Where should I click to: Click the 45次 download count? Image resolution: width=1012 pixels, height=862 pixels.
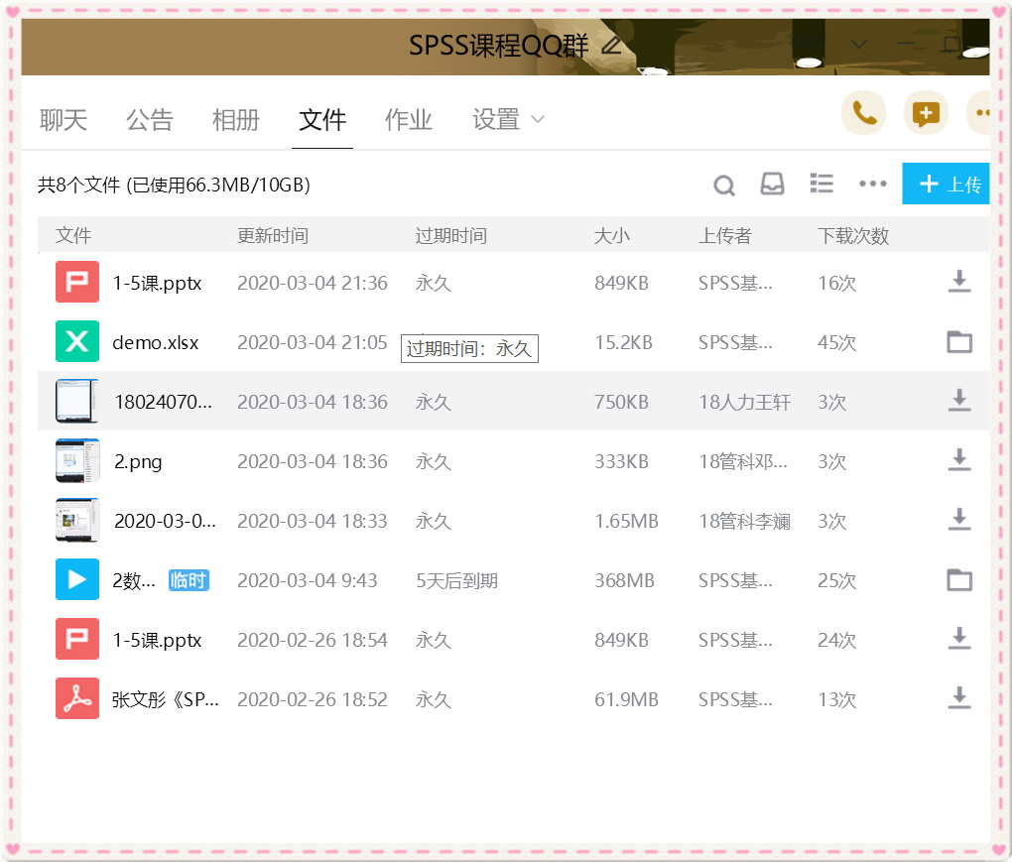point(836,342)
